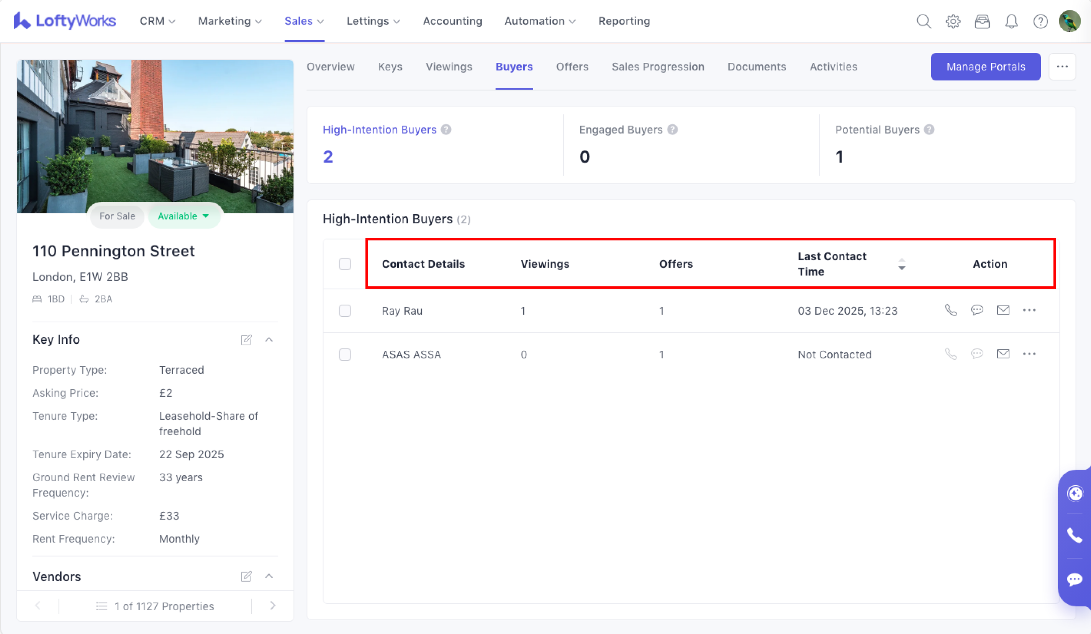This screenshot has width=1091, height=634.
Task: Click the search magnifier icon
Action: pos(924,21)
